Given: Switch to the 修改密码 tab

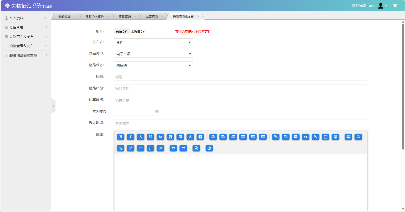Looking at the screenshot, I should pyautogui.click(x=125, y=17).
